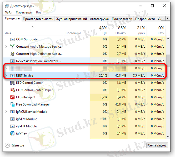Image resolution: width=175 pixels, height=157 pixels.
Task: Select the ETD Control Center row name
Action: coord(29,83)
